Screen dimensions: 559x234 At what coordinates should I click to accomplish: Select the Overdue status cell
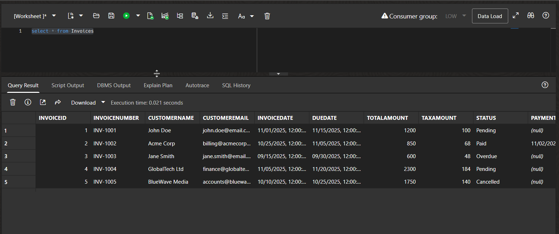(x=501, y=156)
